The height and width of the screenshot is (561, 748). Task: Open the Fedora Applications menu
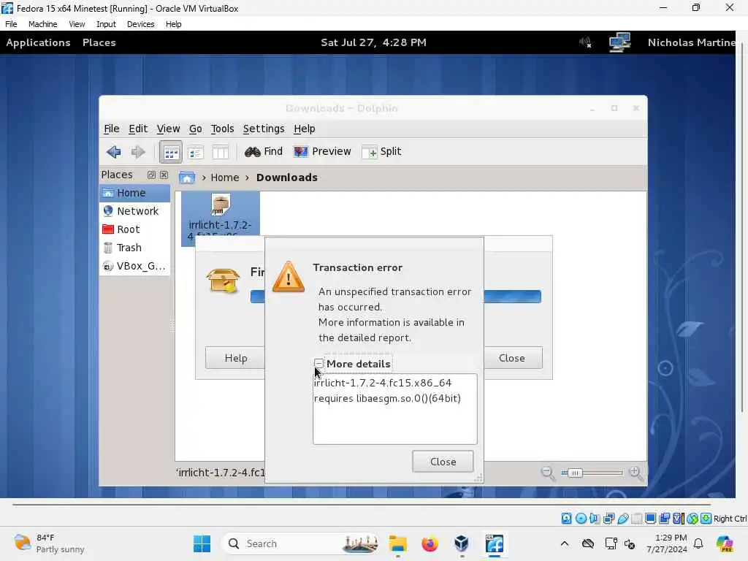(38, 42)
